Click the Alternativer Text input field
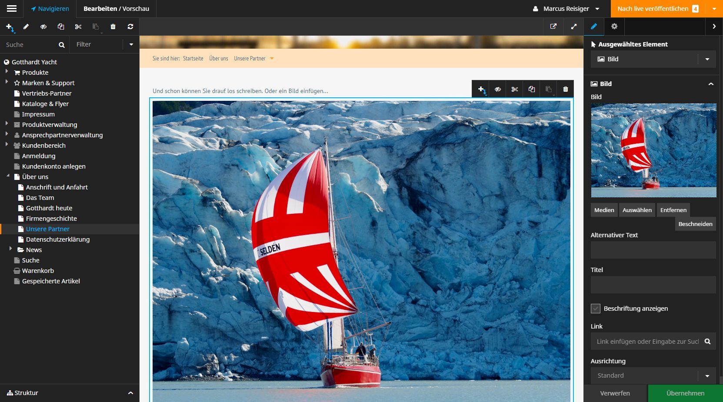The height and width of the screenshot is (402, 723). pos(653,250)
